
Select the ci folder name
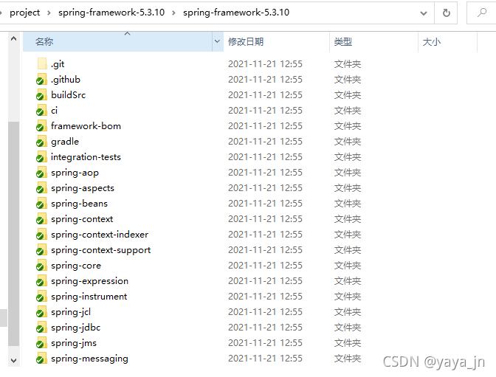point(55,111)
